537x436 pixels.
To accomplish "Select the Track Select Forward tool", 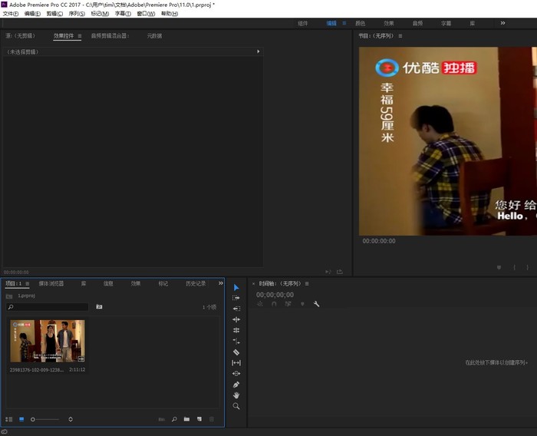I will tap(236, 298).
